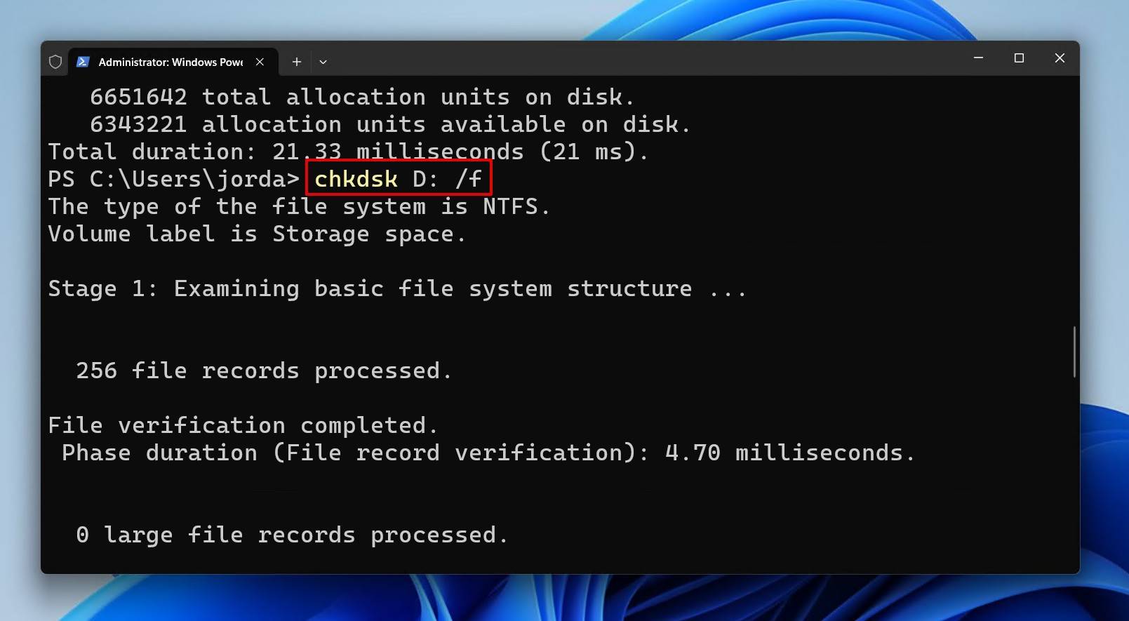Close the Administrator: Windows PowerShell tab
This screenshot has width=1129, height=621.
259,62
